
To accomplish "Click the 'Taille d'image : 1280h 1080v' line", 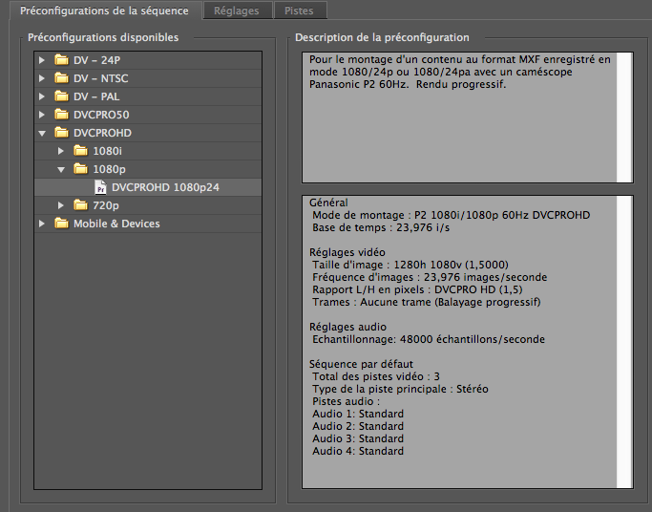I will click(410, 265).
